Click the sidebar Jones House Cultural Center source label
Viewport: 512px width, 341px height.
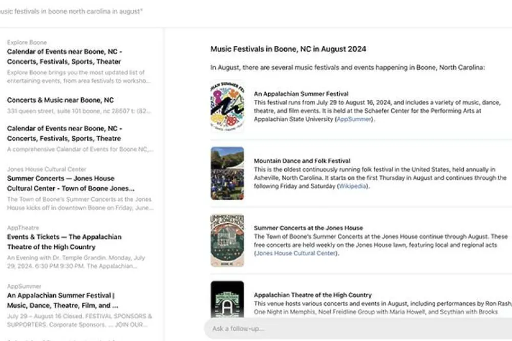tap(47, 169)
